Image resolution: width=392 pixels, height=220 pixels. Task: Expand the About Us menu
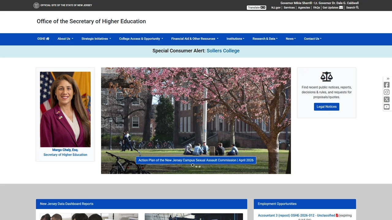click(x=65, y=39)
